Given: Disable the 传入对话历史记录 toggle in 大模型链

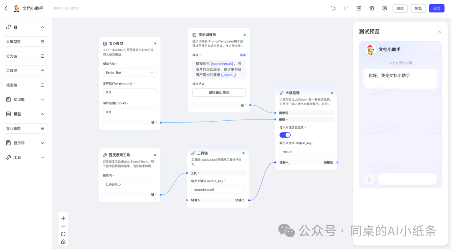Looking at the screenshot, I should pos(285,135).
